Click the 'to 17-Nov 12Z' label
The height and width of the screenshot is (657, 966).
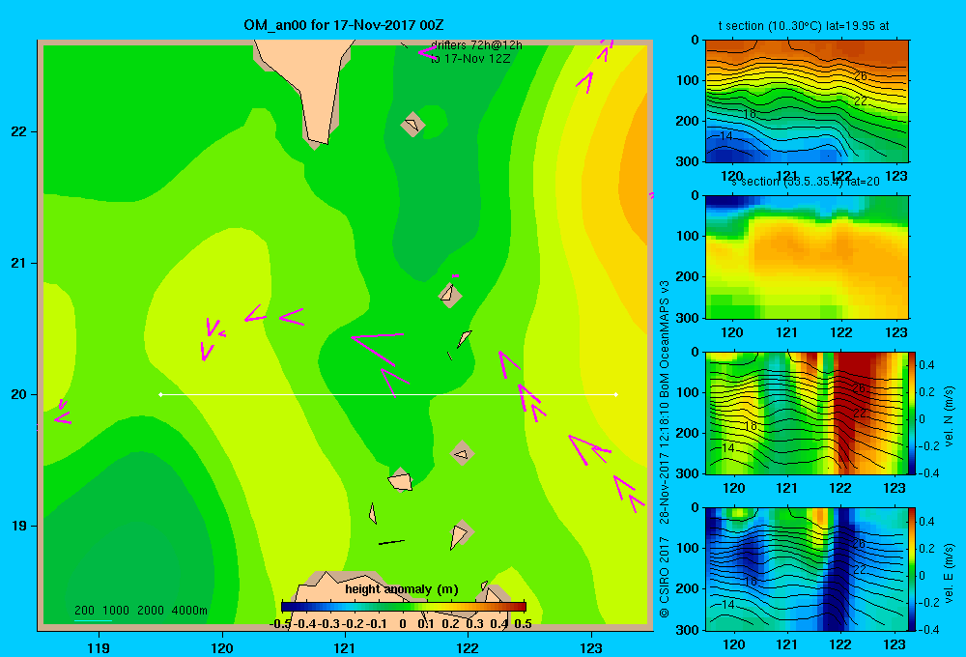pos(470,59)
